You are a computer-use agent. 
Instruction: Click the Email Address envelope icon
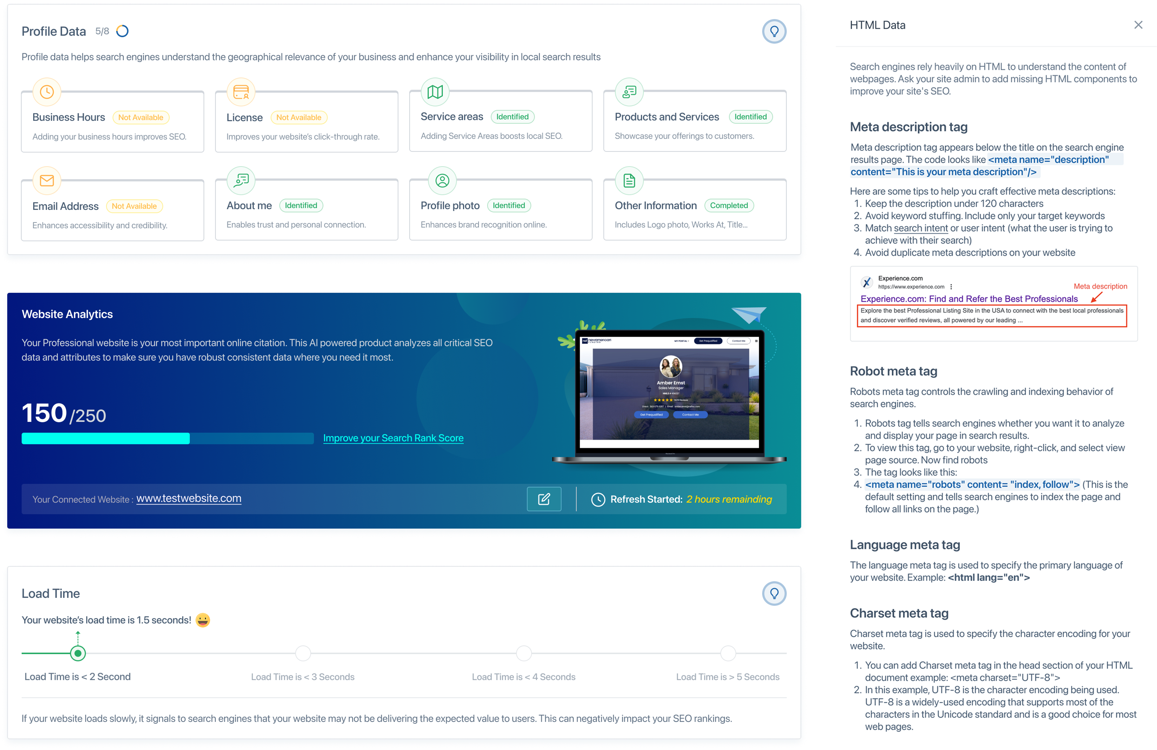47,181
